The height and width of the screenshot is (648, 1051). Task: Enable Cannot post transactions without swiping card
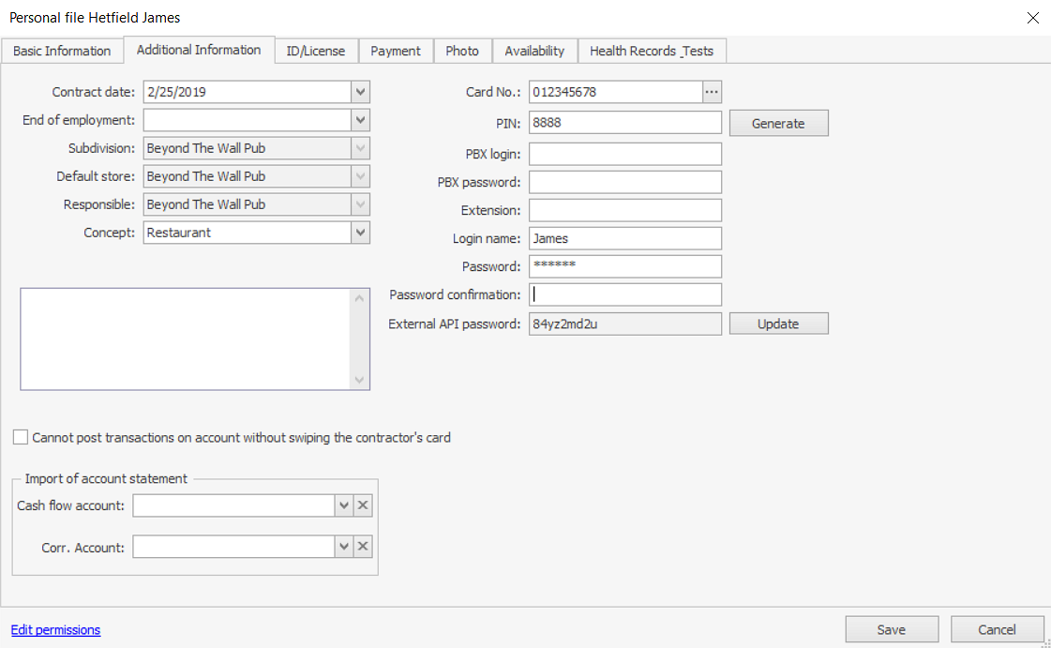point(21,437)
